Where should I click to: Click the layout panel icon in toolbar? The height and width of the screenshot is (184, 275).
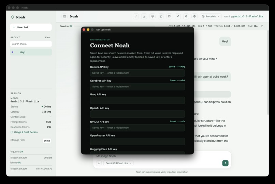[161, 16]
